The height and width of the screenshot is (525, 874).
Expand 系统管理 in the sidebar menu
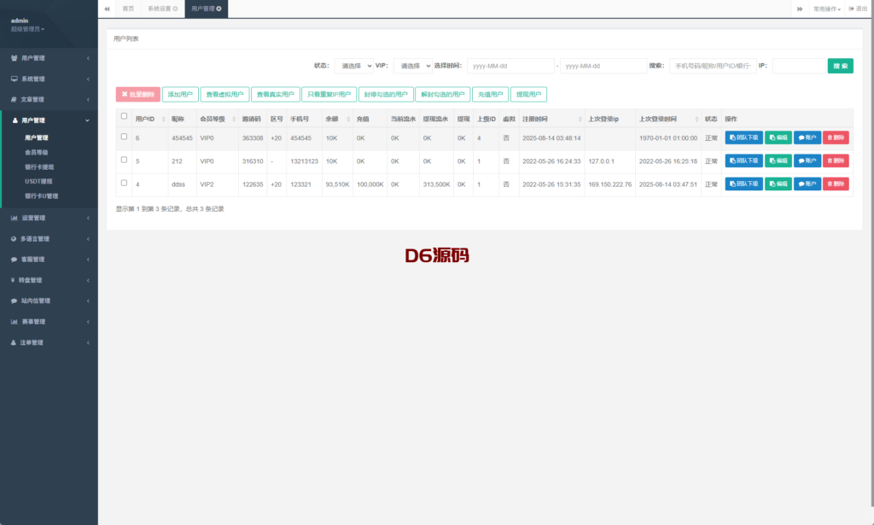point(49,79)
